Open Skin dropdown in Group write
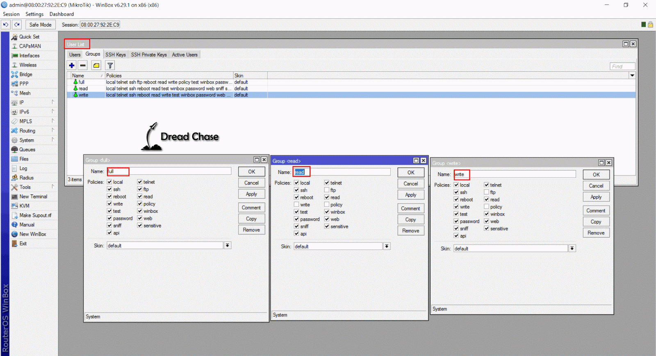 pos(572,248)
